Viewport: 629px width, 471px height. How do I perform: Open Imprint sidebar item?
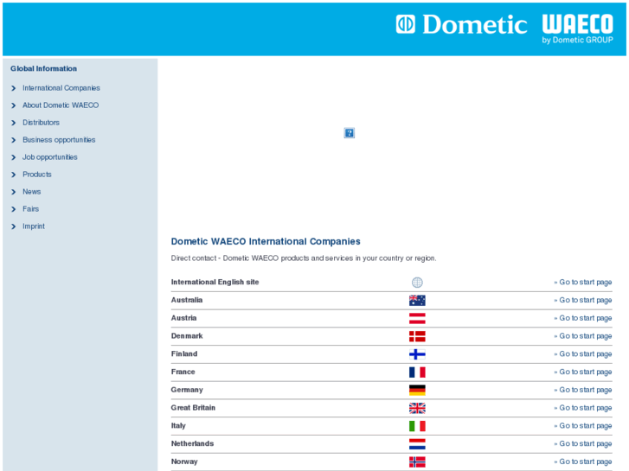click(34, 226)
